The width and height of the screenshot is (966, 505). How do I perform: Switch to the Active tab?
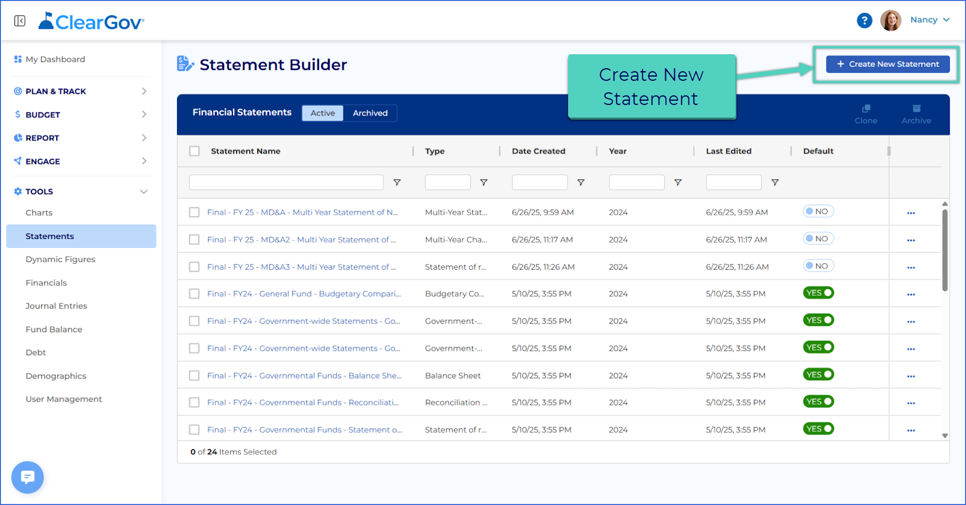(x=323, y=113)
